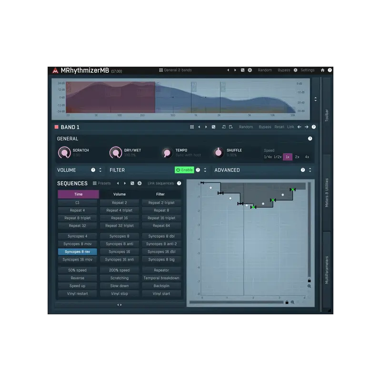381x381 pixels.
Task: Toggle Link sequences
Action: point(160,183)
